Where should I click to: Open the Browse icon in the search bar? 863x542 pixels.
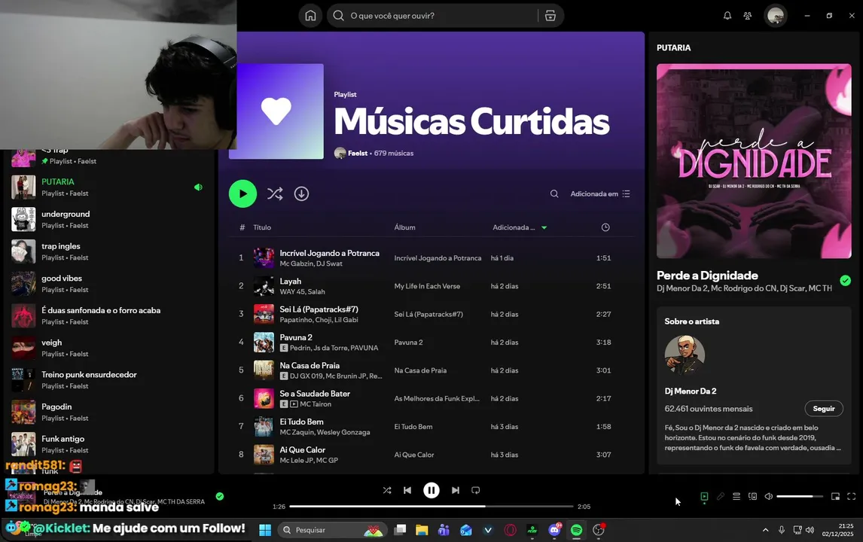[x=550, y=15]
